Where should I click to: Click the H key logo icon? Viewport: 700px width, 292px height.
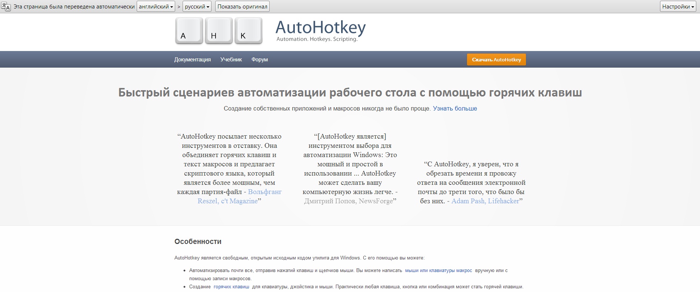click(x=219, y=31)
